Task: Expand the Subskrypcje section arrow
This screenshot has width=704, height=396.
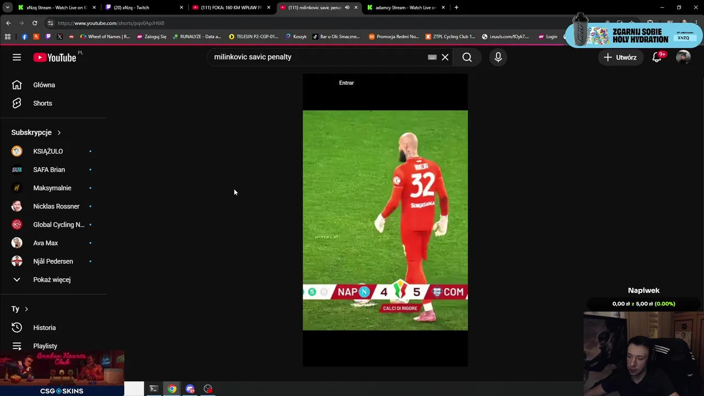Action: point(59,133)
